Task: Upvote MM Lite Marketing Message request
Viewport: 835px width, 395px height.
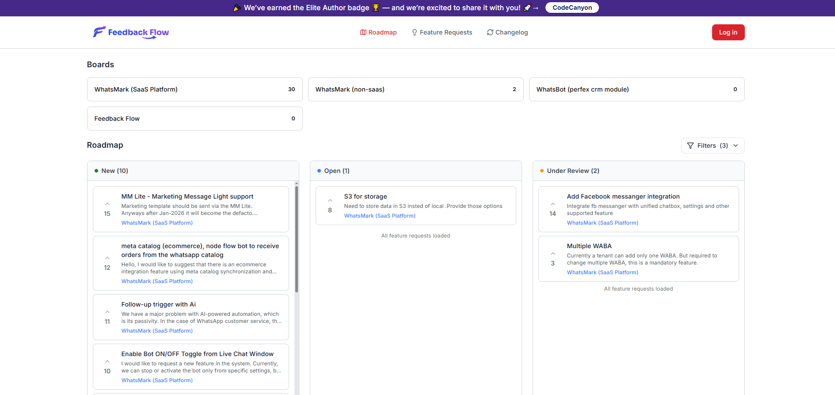Action: pos(107,204)
